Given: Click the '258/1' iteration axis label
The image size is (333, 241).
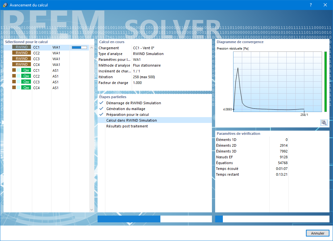Looking at the screenshot, I should (x=304, y=115).
